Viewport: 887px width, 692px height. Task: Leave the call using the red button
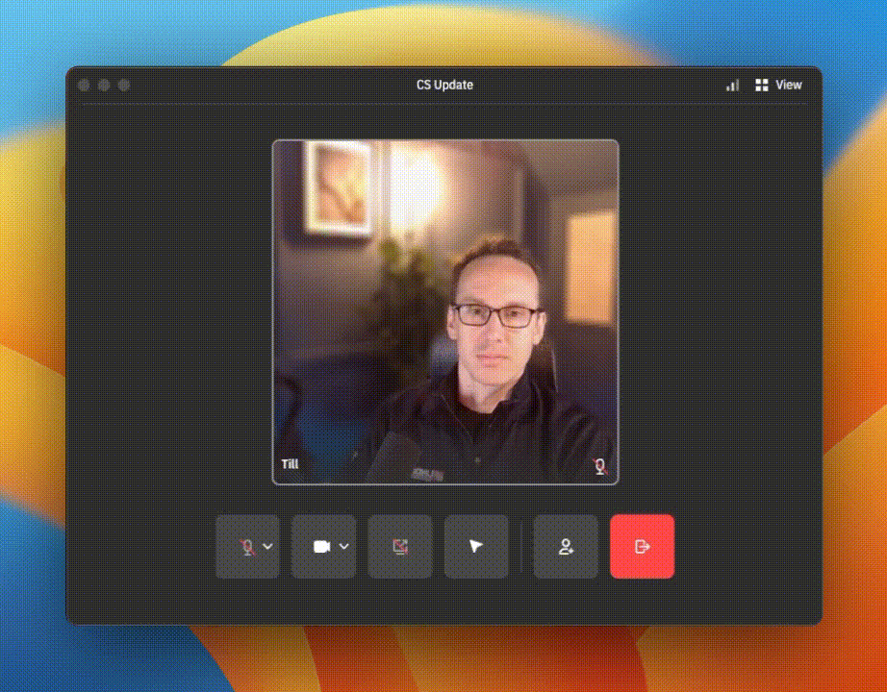tap(642, 547)
